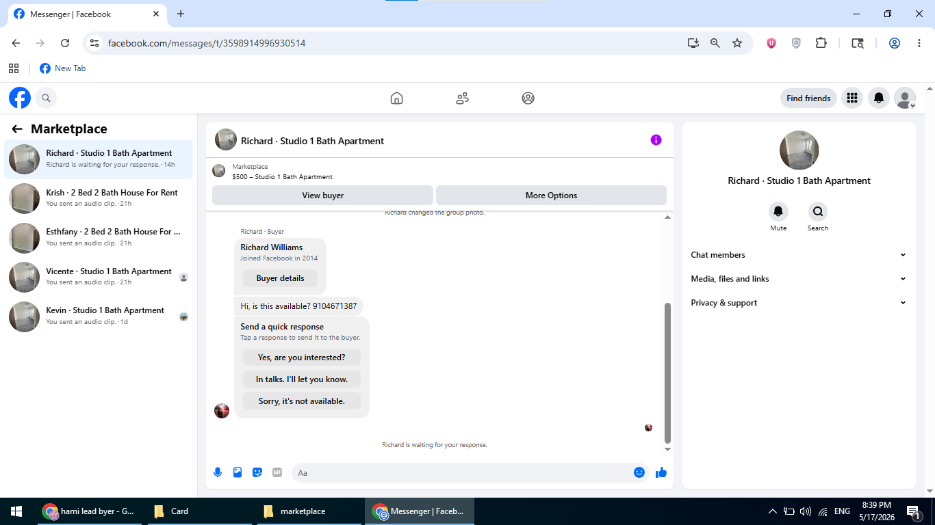Open the Esthfany 2 Bed 2 Bath chat

(99, 237)
